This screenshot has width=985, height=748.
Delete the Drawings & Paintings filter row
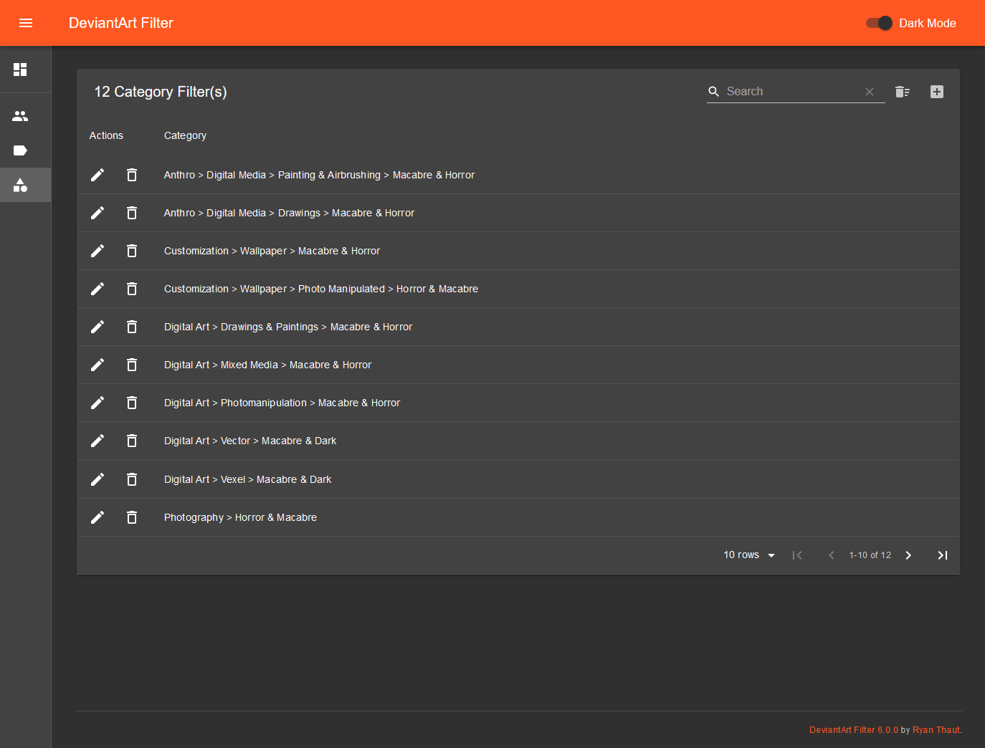click(132, 327)
